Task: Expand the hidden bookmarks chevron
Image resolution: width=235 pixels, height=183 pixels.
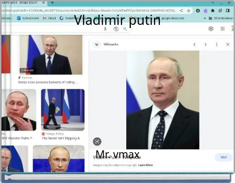Action: click(205, 18)
